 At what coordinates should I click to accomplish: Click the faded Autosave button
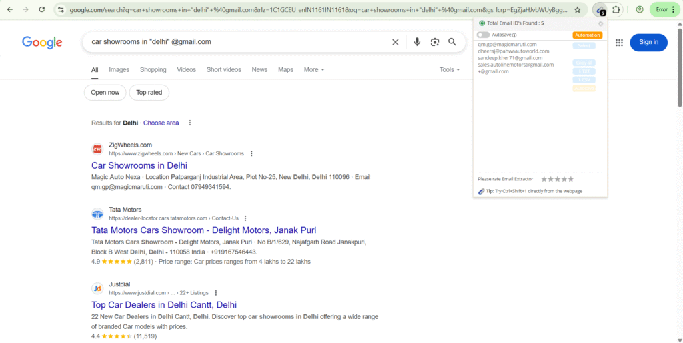point(584,89)
